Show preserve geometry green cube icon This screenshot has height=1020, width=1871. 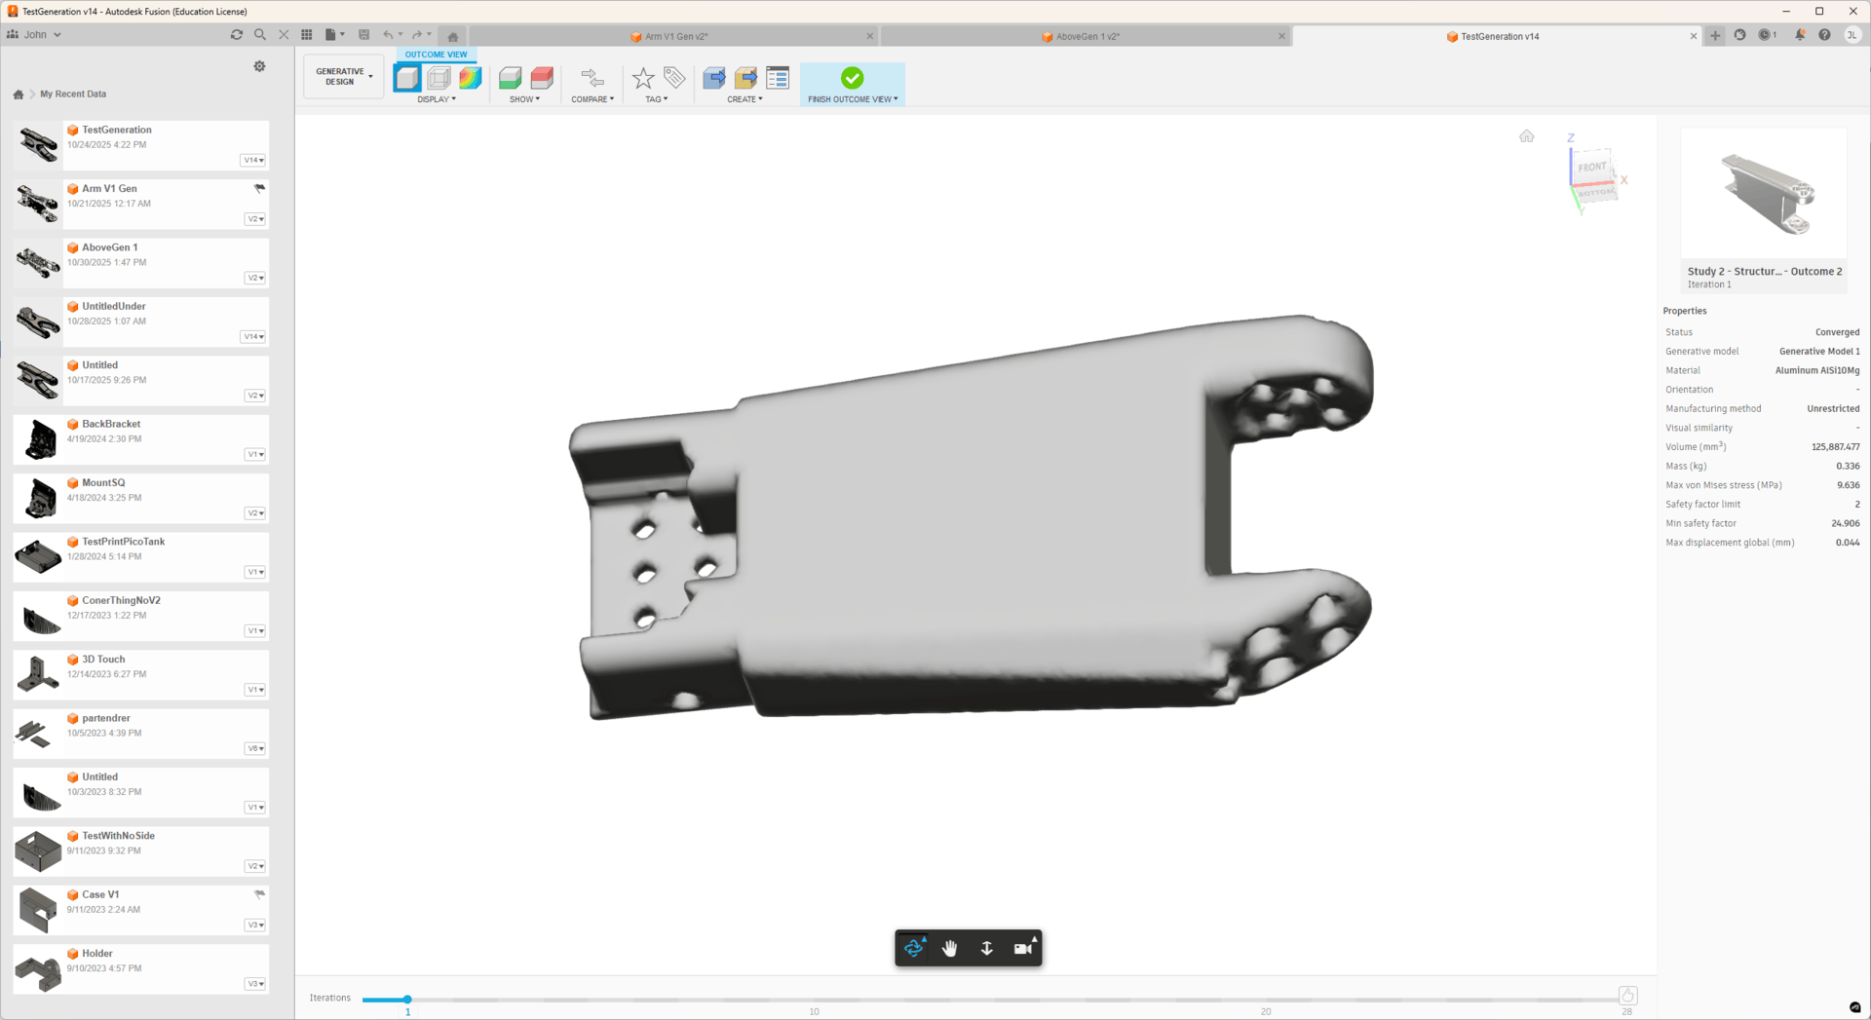(510, 78)
